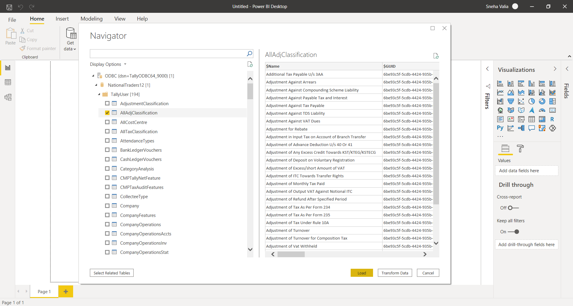The image size is (573, 306).
Task: Check the BankLedgerVouchers table
Action: [107, 150]
